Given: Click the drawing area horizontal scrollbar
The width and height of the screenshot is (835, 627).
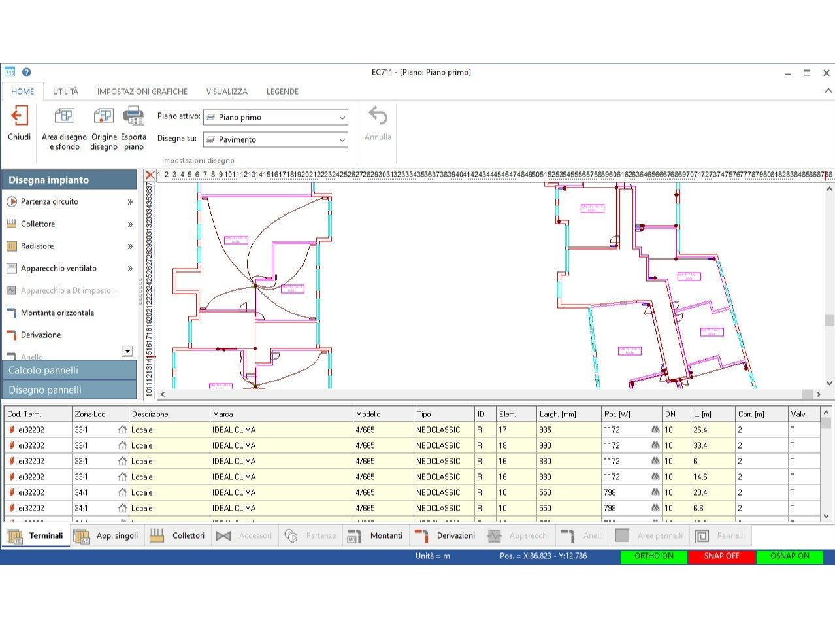Looking at the screenshot, I should 483,394.
